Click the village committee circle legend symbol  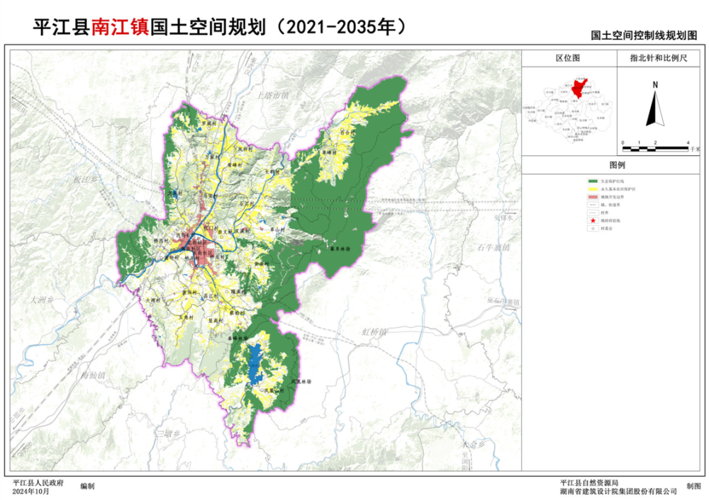point(593,229)
